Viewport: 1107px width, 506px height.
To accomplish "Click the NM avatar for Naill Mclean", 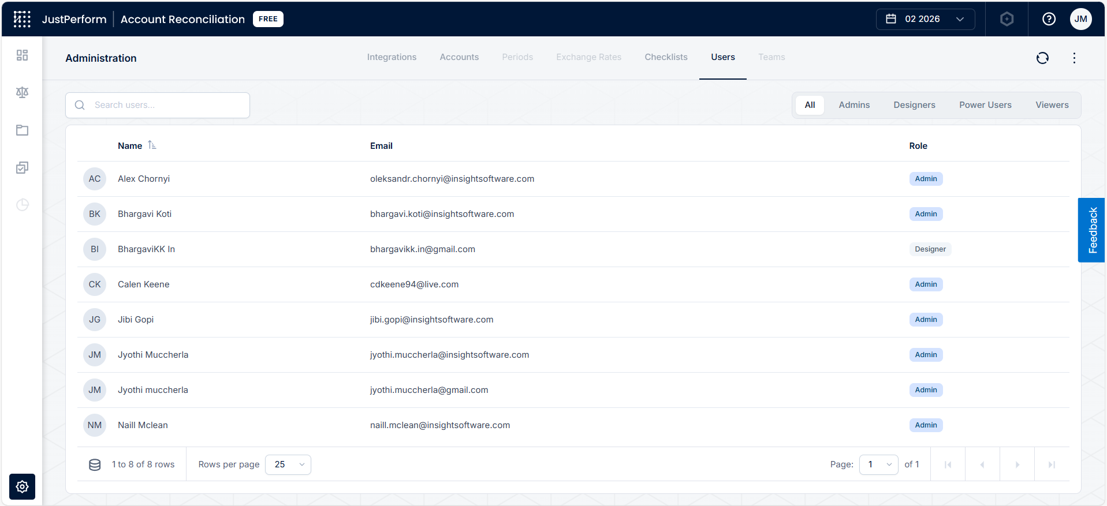I will [95, 425].
